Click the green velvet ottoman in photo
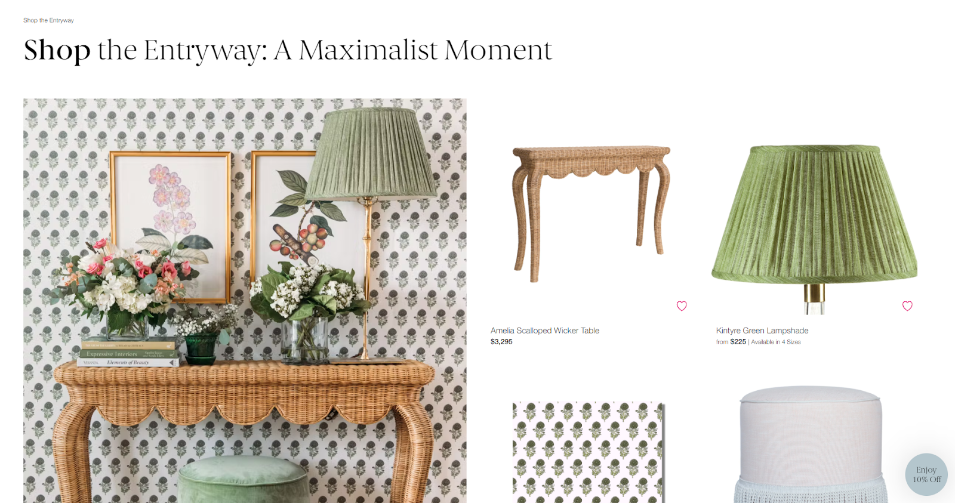This screenshot has width=955, height=503. pyautogui.click(x=244, y=480)
